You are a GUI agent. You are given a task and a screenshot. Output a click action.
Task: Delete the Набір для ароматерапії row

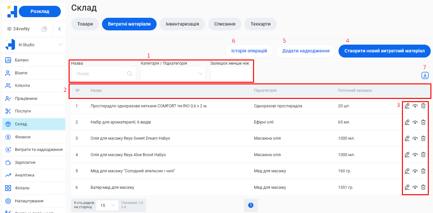423,122
